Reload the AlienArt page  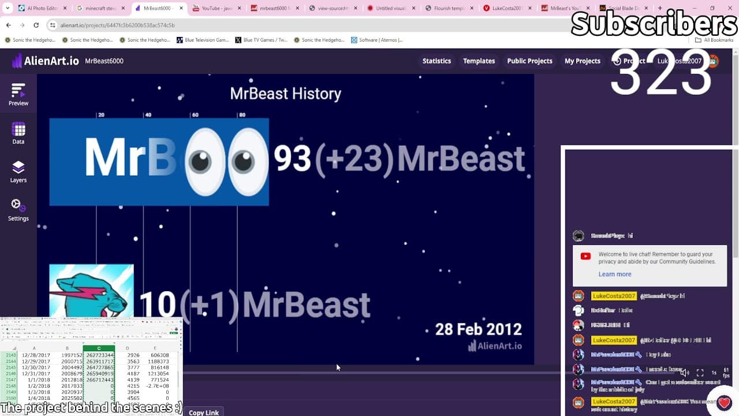(36, 25)
